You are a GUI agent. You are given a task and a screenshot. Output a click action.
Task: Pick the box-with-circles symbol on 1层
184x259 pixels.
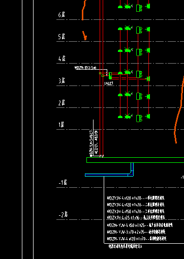(x=139, y=119)
